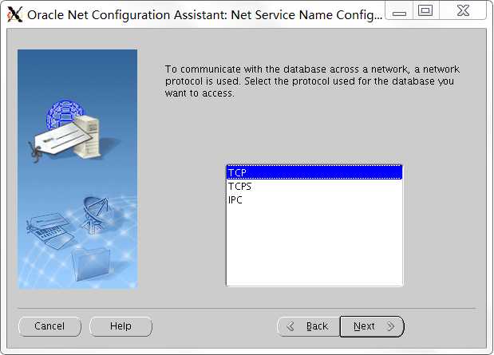The image size is (494, 355).
Task: Minimize the Oracle Net Configuration window
Action: (399, 11)
